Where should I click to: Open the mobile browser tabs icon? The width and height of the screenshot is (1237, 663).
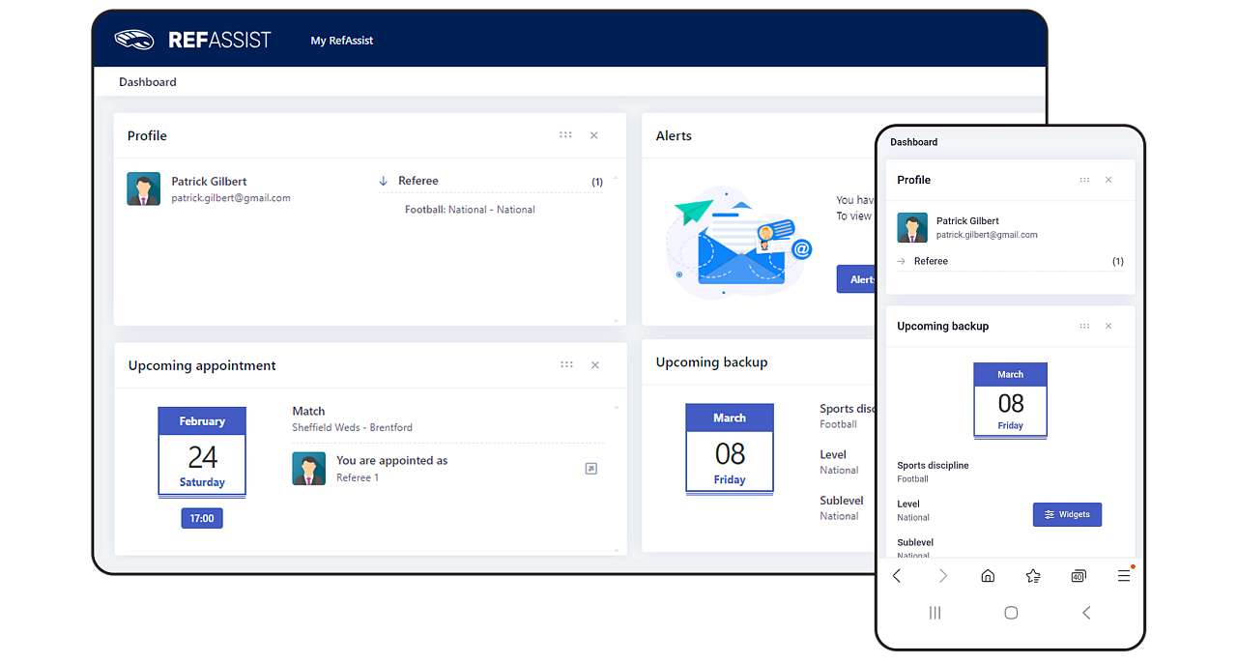[x=1079, y=576]
